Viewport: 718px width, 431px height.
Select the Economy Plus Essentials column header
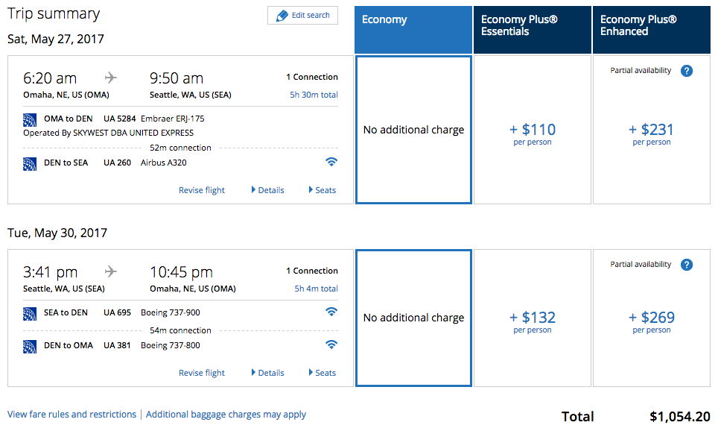tap(532, 30)
